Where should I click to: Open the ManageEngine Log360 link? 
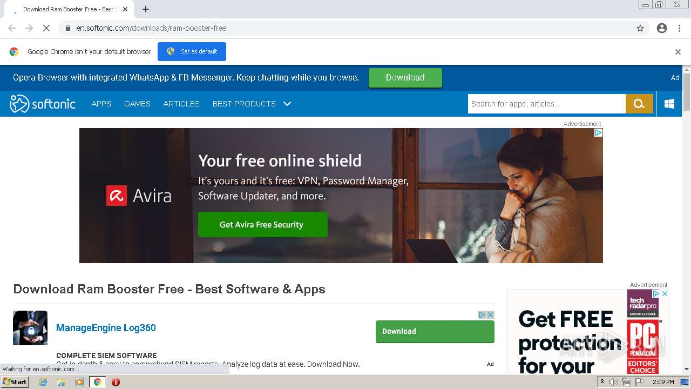point(106,328)
